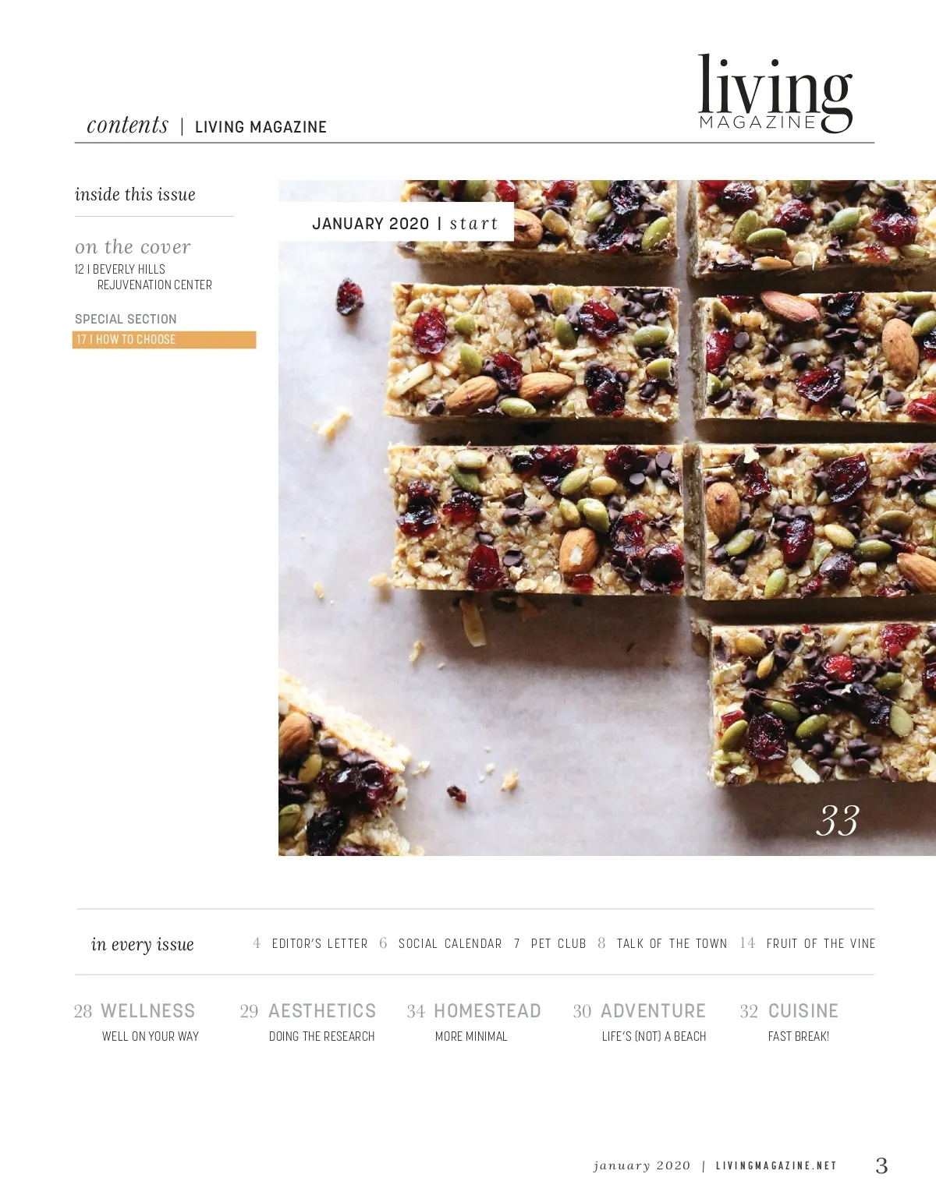Screen dimensions: 936x1199
Task: Click the 'January 2020 | start' label
Action: (x=405, y=224)
